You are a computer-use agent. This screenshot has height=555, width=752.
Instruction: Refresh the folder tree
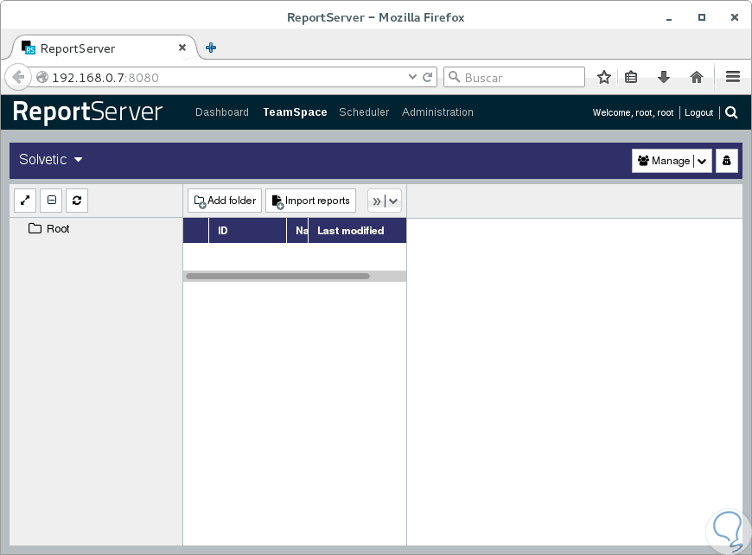click(77, 200)
